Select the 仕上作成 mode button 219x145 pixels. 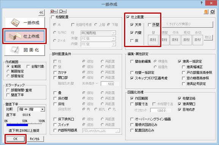tap(25, 36)
